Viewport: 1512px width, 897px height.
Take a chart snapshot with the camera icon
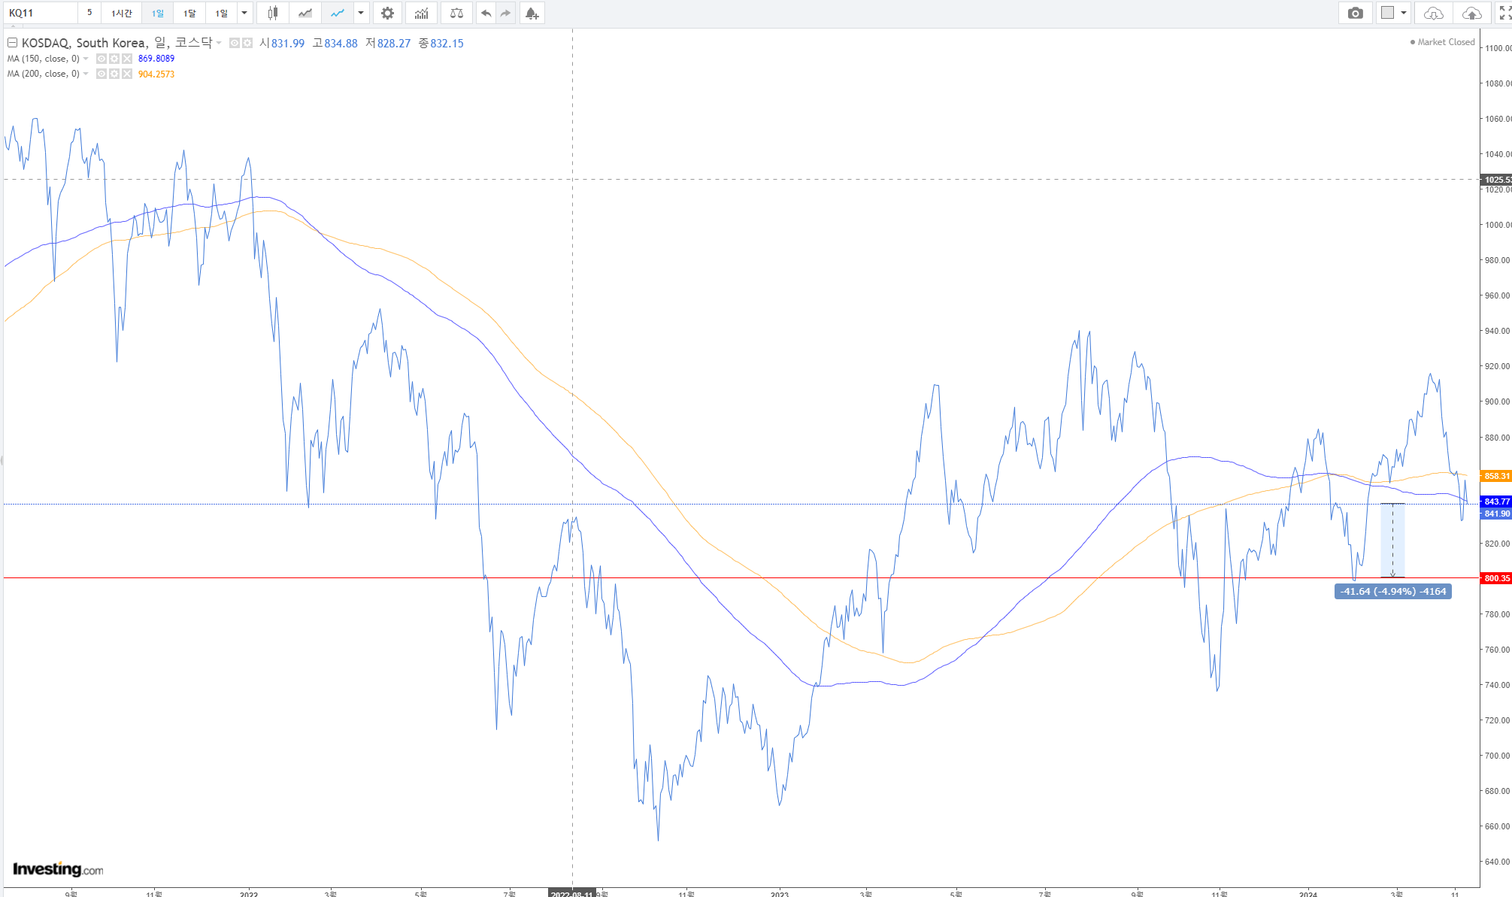(1355, 13)
